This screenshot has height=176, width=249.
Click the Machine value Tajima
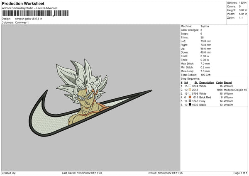coord(205,26)
